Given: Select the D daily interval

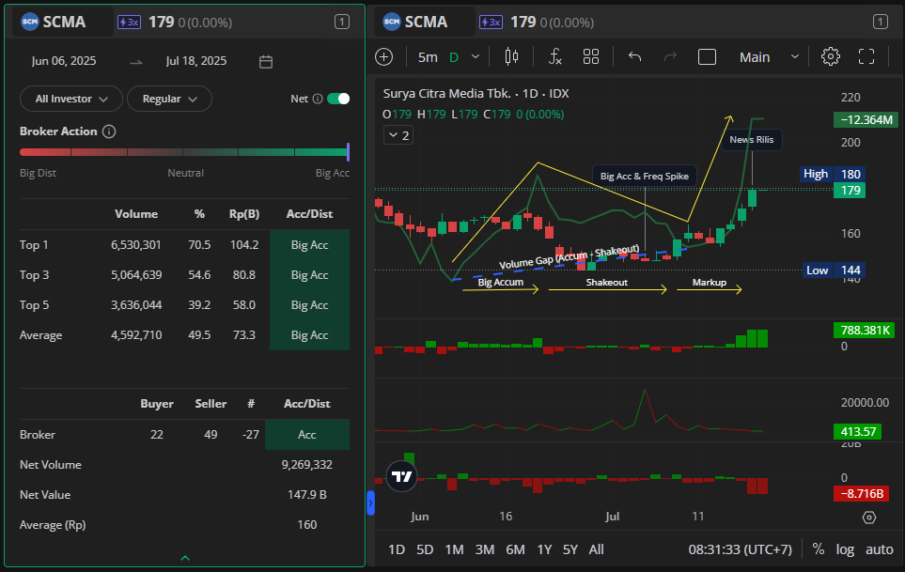Looking at the screenshot, I should pos(454,57).
